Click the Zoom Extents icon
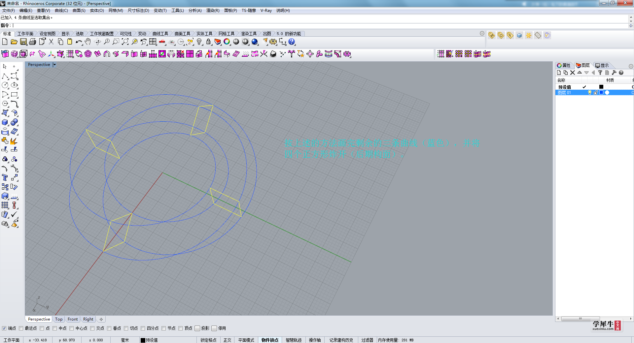This screenshot has height=343, width=634. pos(125,42)
